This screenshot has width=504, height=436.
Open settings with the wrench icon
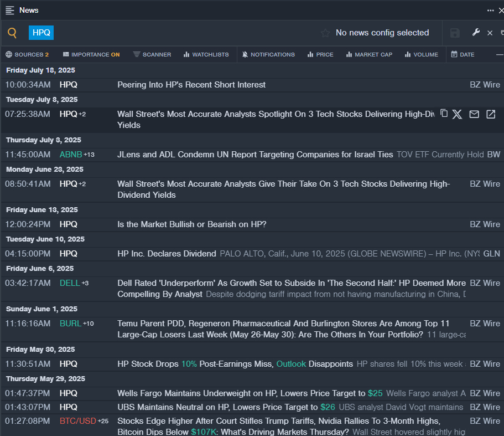coord(476,32)
